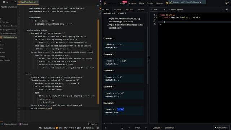The image size is (231, 130).
Task: Open the January LeetCoding Challenge banner
Action: tap(187, 2)
